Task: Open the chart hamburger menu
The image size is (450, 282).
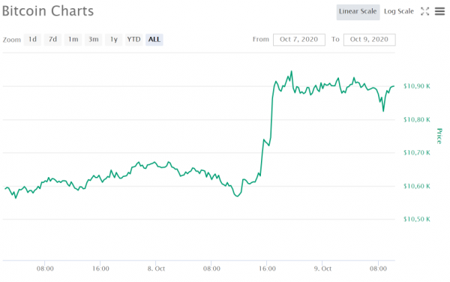Action: point(439,11)
